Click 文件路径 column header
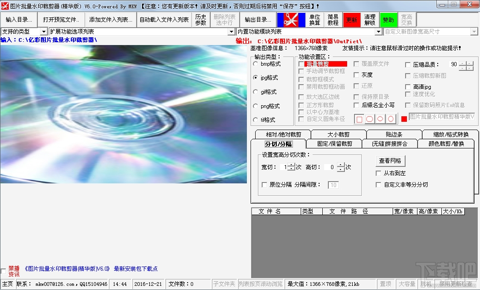The width and height of the screenshot is (480, 290). pyautogui.click(x=358, y=211)
